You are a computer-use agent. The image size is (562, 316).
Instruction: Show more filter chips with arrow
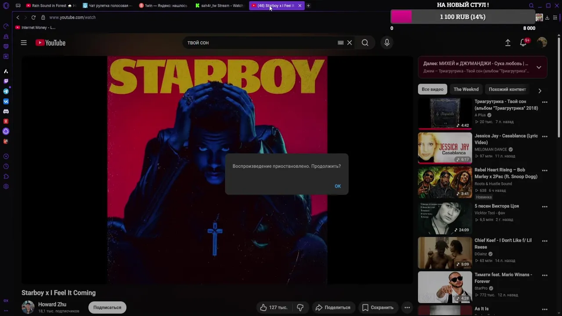(x=540, y=90)
